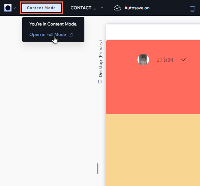Click the device icon below Desktop label

(x=100, y=82)
